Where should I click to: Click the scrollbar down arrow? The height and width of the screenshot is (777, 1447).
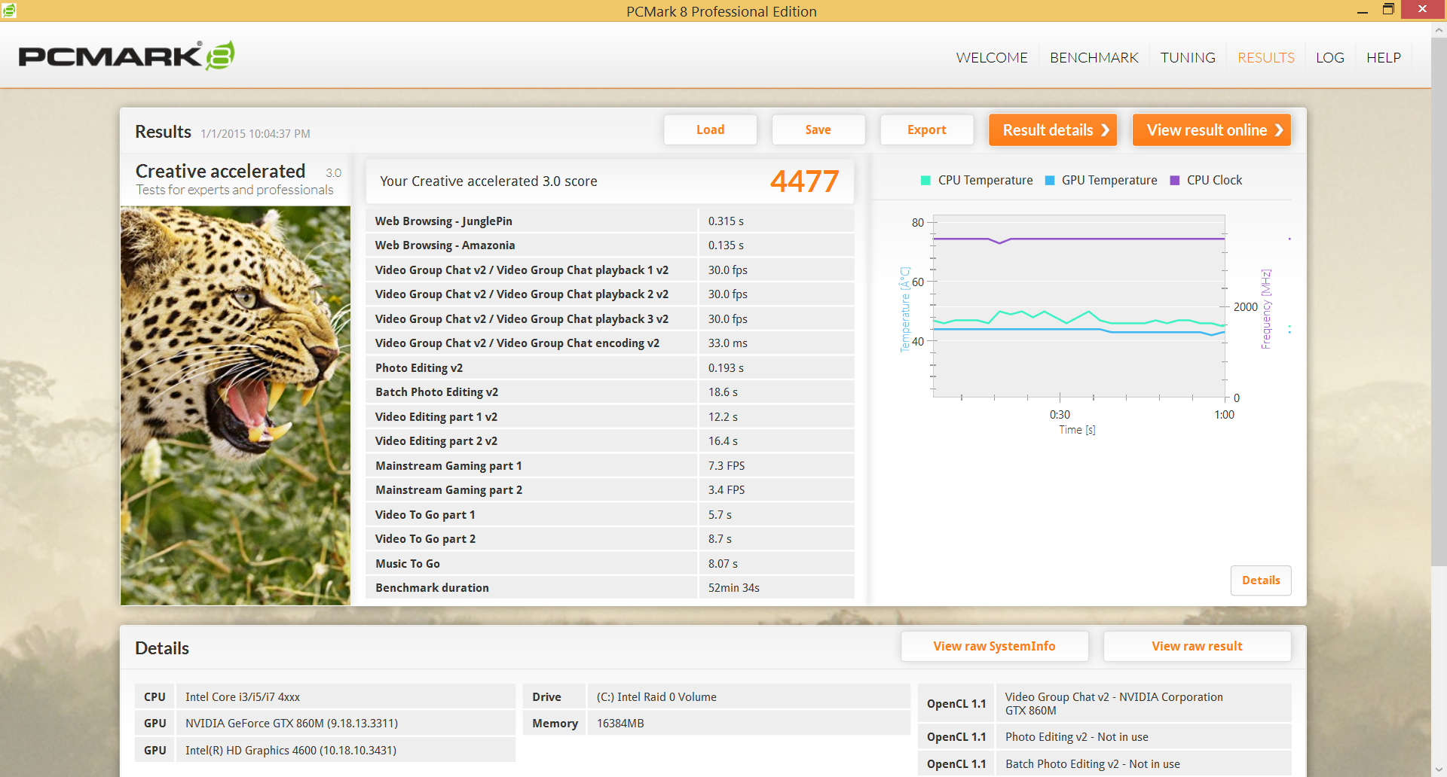pyautogui.click(x=1439, y=769)
